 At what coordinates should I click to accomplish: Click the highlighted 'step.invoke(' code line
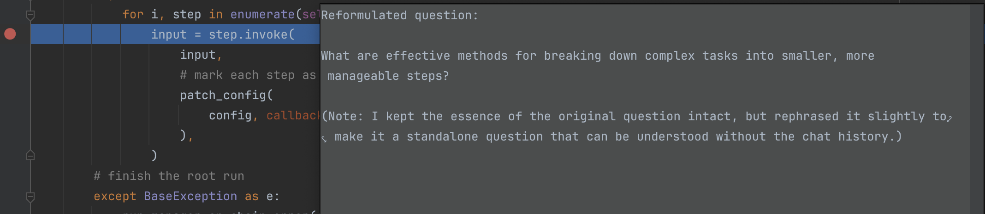[x=222, y=34]
